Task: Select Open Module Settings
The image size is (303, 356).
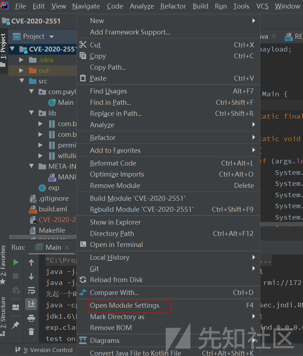Action: [169, 305]
